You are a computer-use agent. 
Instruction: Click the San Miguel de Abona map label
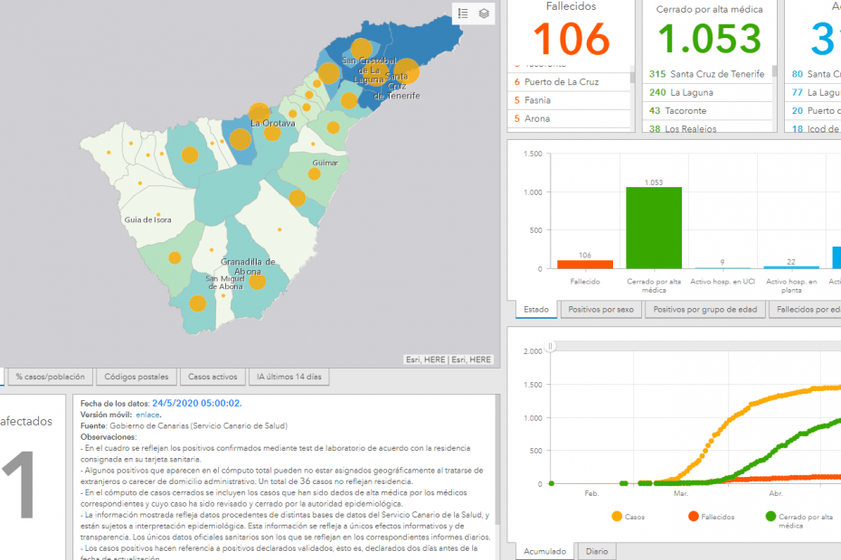coord(225,283)
